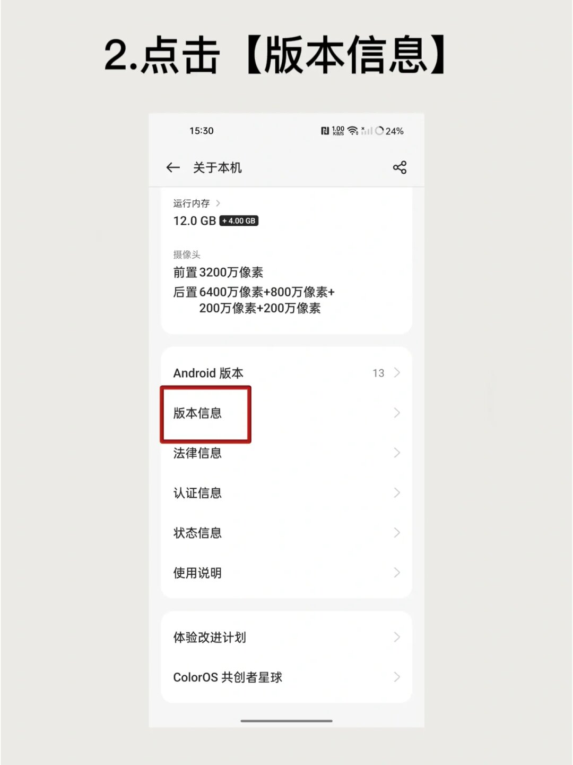The height and width of the screenshot is (765, 573).
Task: Tap the Wi-Fi status icon
Action: coord(353,131)
